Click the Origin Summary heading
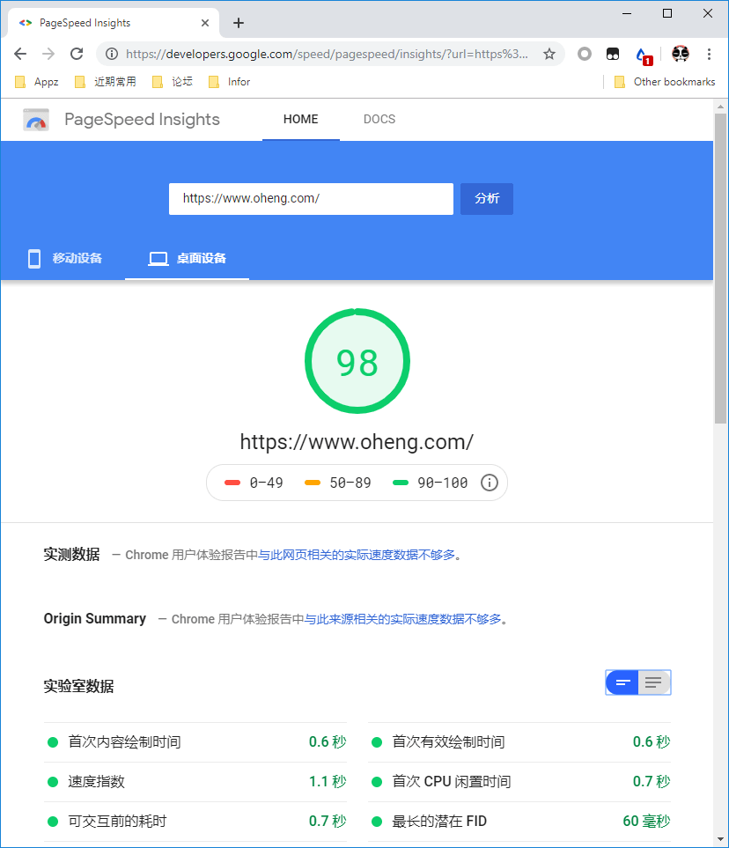 click(94, 619)
